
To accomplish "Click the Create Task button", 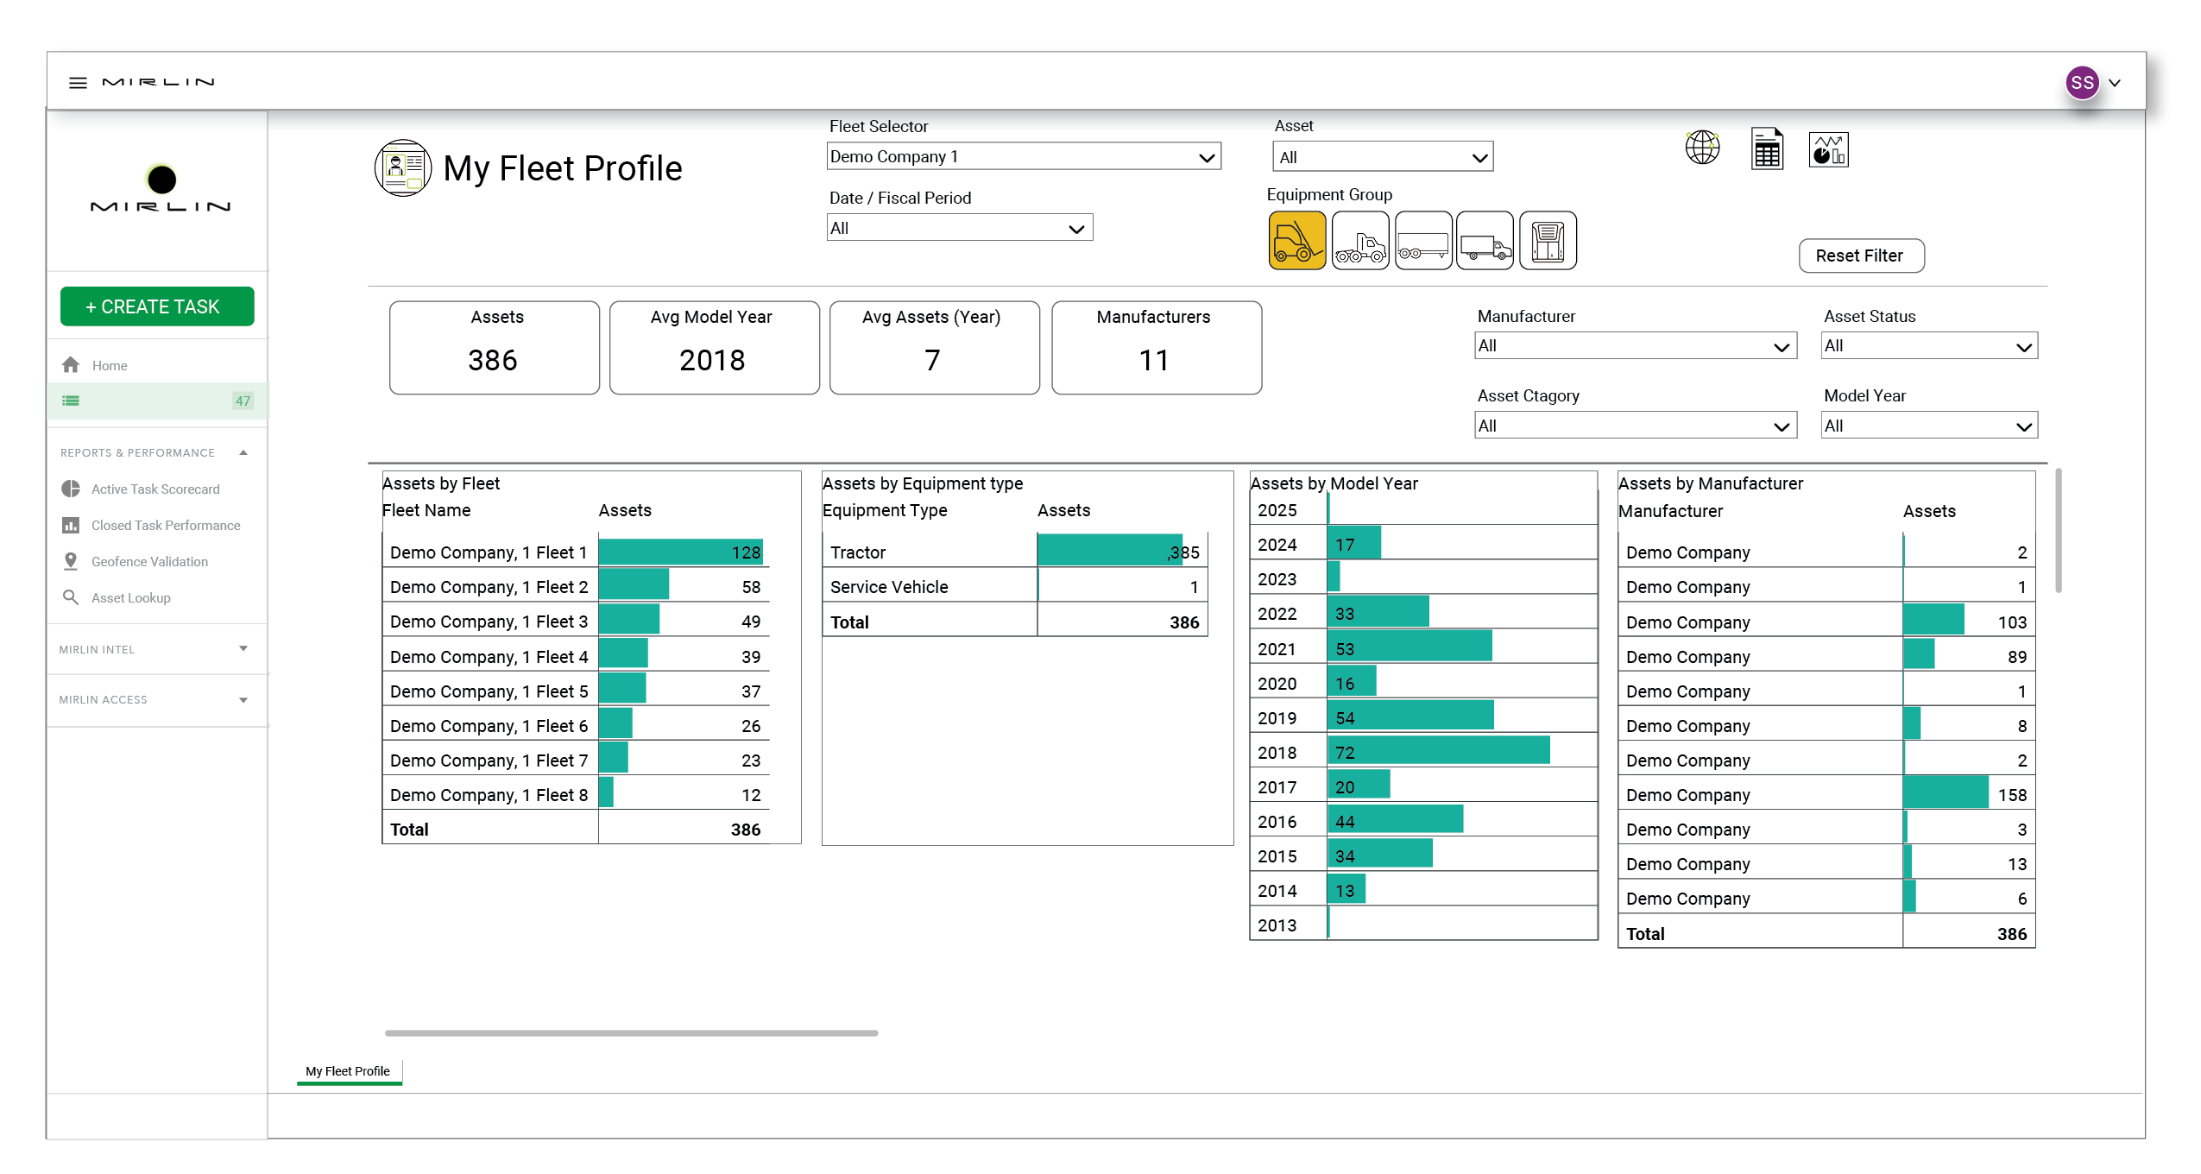I will pyautogui.click(x=157, y=306).
